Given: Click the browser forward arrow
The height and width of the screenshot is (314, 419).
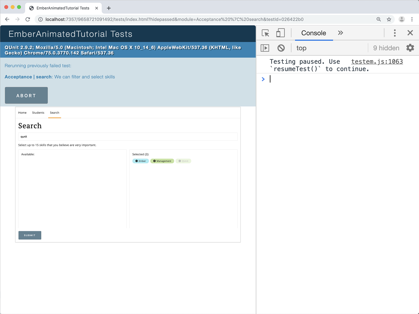Looking at the screenshot, I should tap(17, 20).
